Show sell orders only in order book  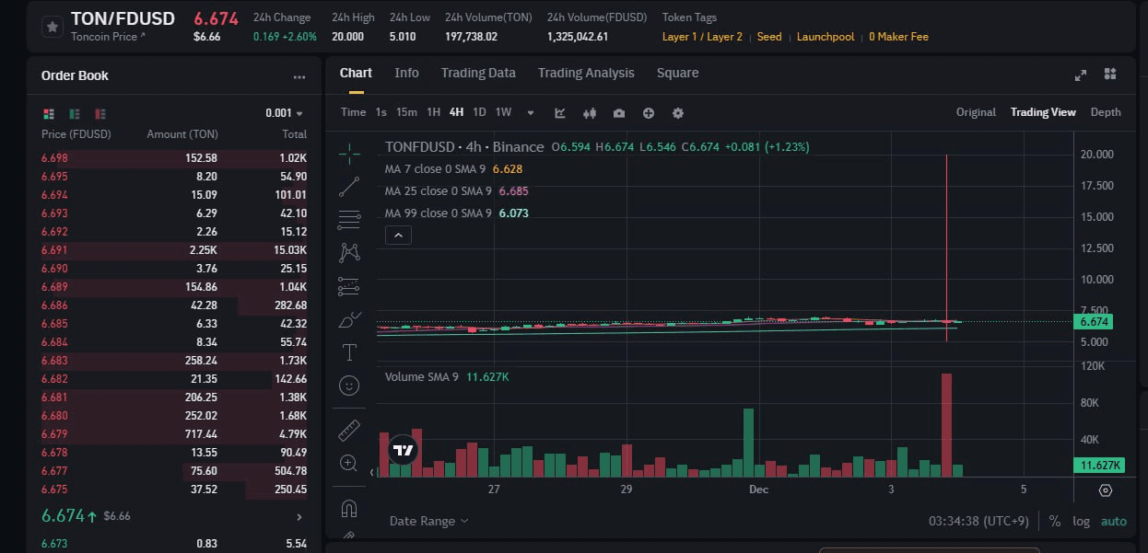click(100, 114)
